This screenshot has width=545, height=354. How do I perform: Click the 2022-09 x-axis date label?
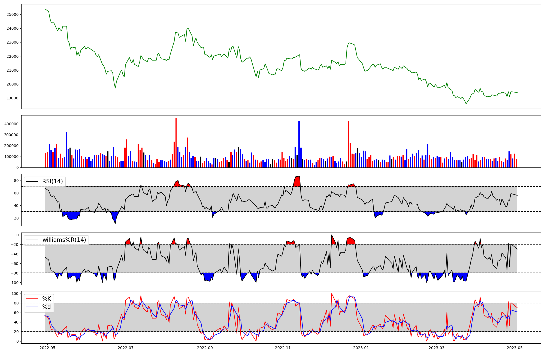205,348
